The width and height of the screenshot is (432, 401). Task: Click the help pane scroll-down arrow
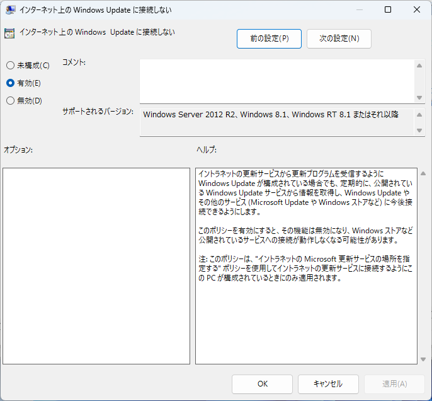coord(422,359)
